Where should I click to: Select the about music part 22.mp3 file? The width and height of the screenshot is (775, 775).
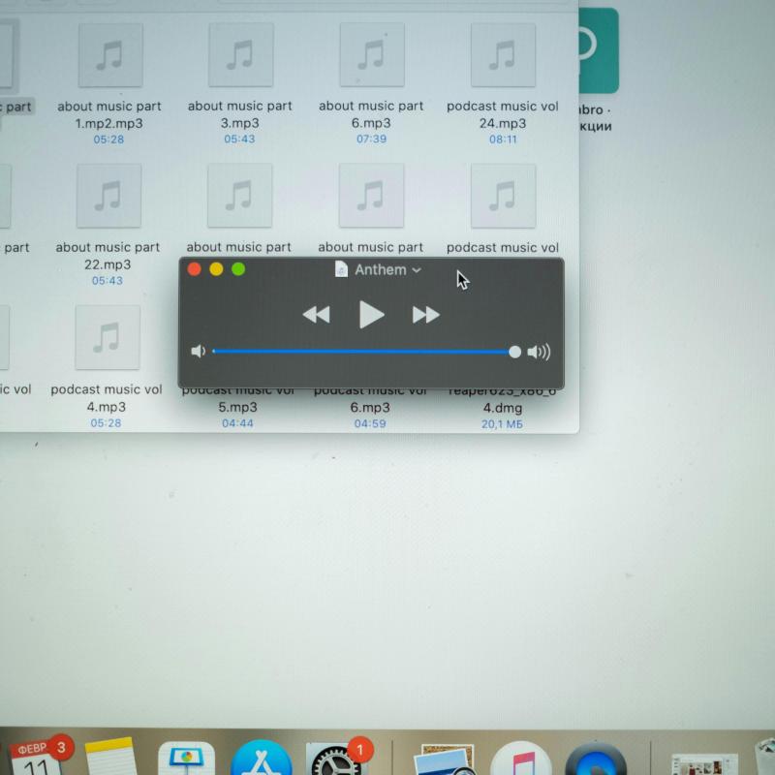pyautogui.click(x=108, y=197)
